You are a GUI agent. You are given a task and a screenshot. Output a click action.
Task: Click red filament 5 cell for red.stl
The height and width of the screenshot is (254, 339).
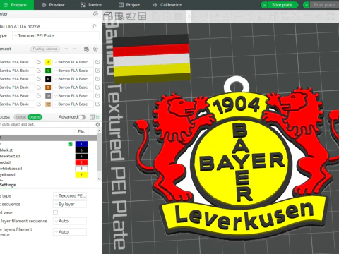pos(81,162)
